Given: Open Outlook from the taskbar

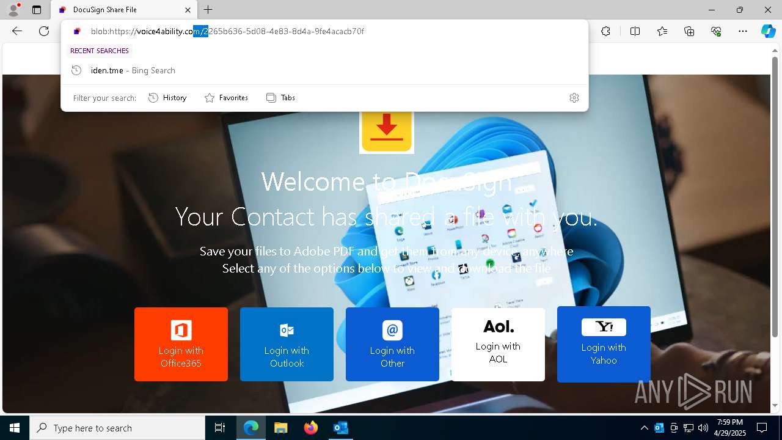Looking at the screenshot, I should click(x=340, y=428).
